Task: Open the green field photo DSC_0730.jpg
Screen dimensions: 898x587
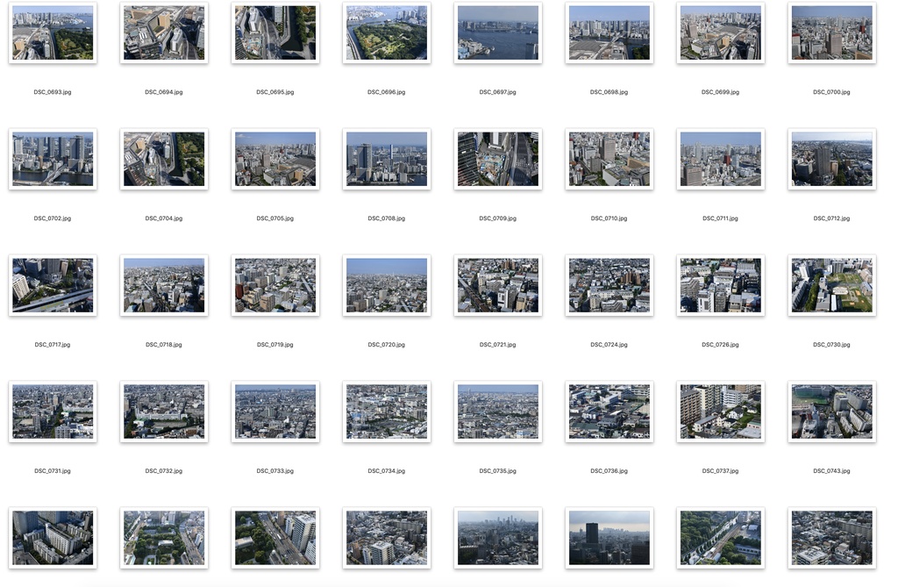Action: coord(831,285)
